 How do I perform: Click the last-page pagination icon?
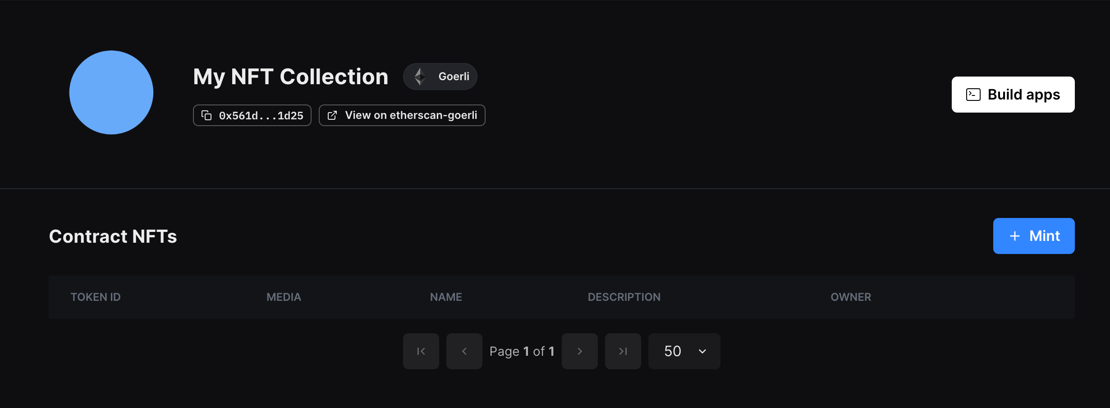click(623, 351)
